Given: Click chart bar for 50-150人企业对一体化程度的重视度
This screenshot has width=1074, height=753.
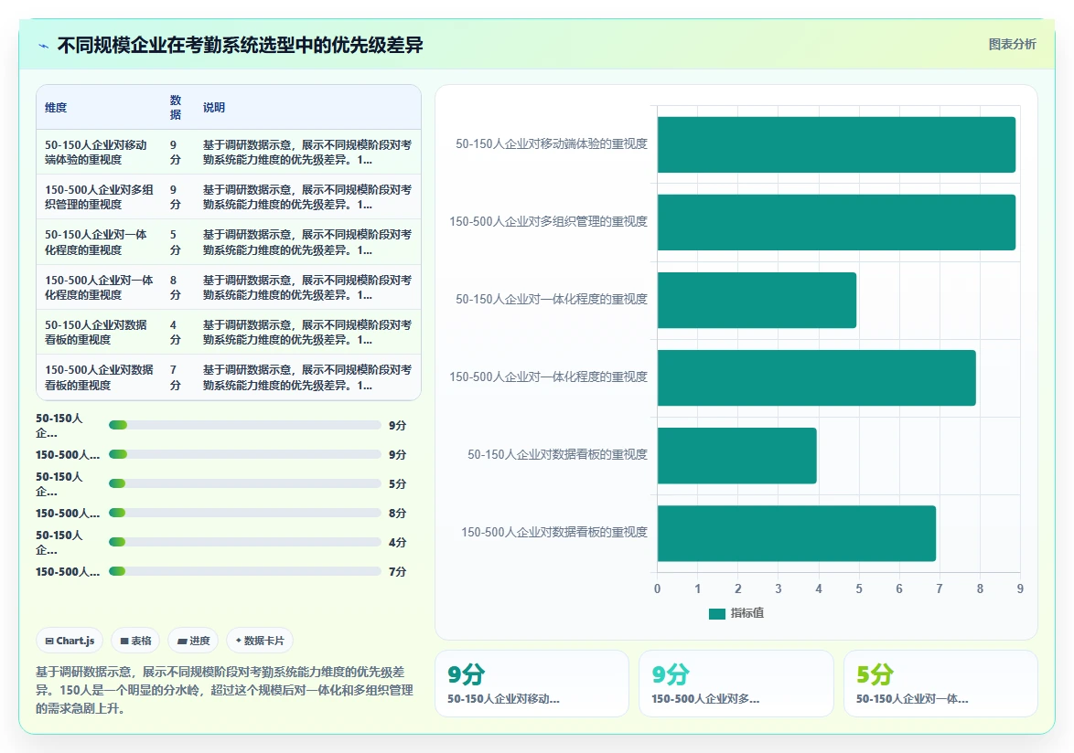Looking at the screenshot, I should (x=757, y=301).
